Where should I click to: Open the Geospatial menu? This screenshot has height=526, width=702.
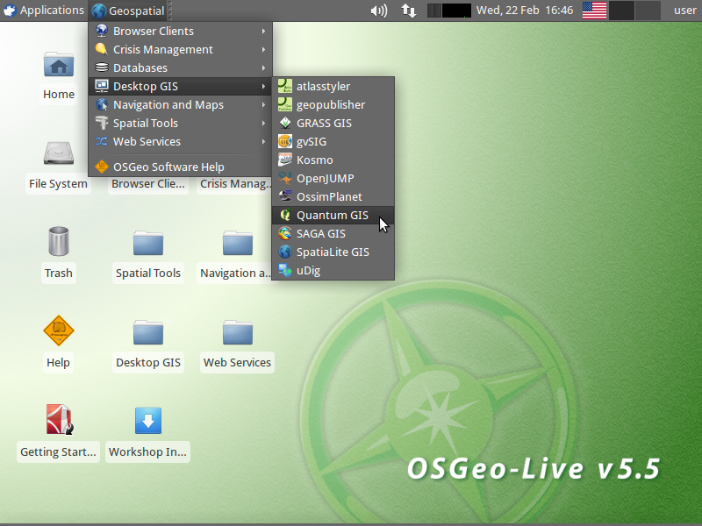click(128, 11)
